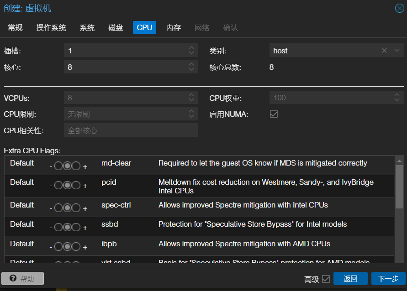Select the md-clear flag name
Viewport: 407px width, 291px height.
coord(116,163)
